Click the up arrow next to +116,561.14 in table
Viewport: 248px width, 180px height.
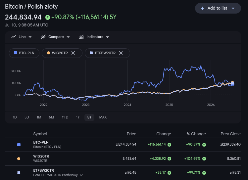point(170,145)
